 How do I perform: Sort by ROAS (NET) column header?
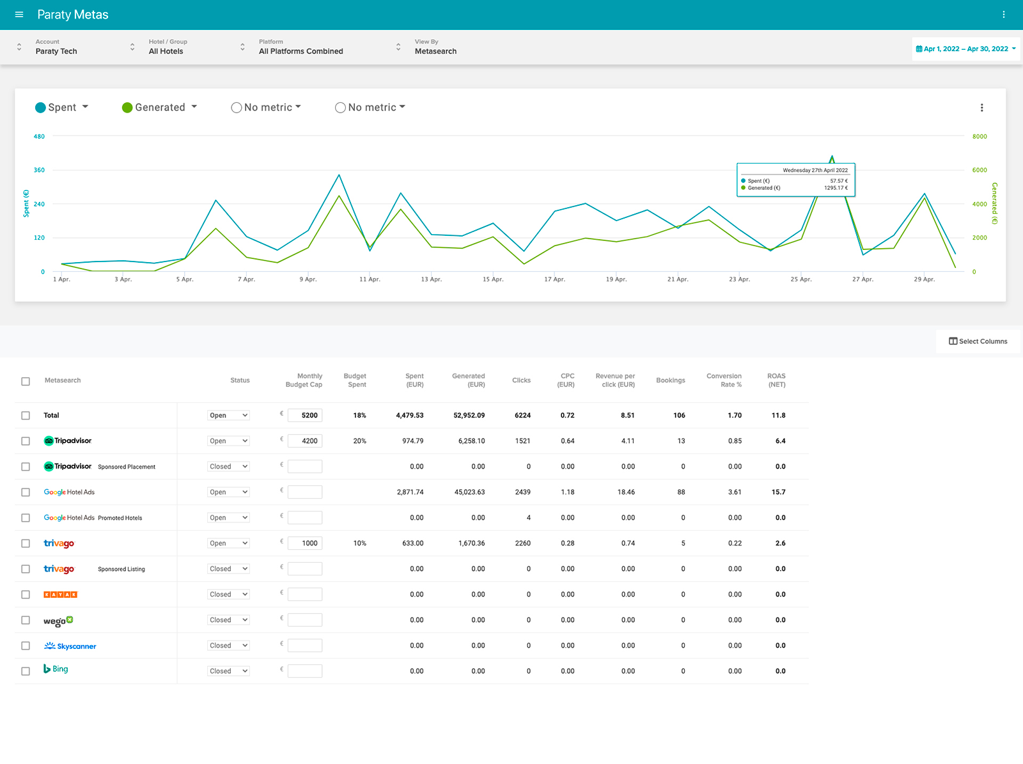(776, 380)
